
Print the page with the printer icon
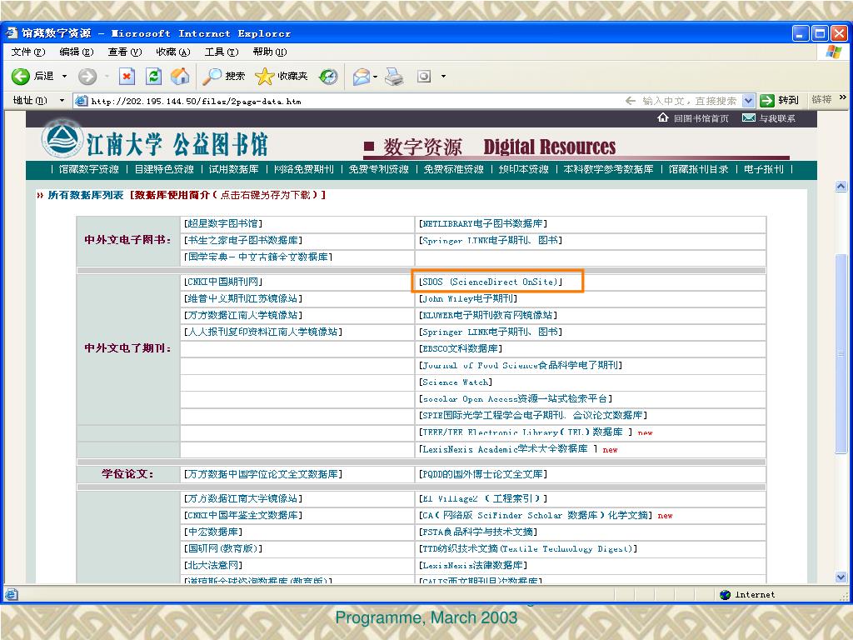click(x=394, y=76)
